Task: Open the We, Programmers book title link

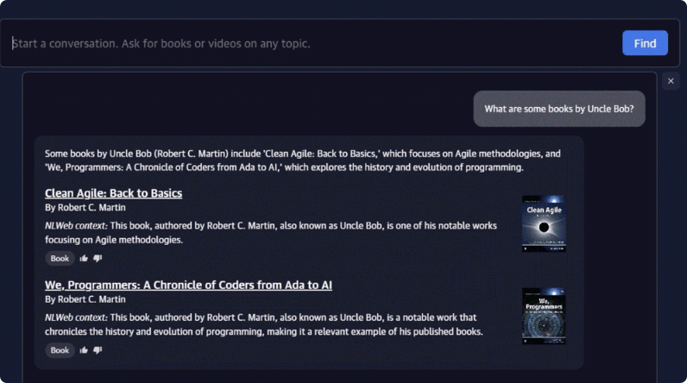Action: (x=188, y=285)
